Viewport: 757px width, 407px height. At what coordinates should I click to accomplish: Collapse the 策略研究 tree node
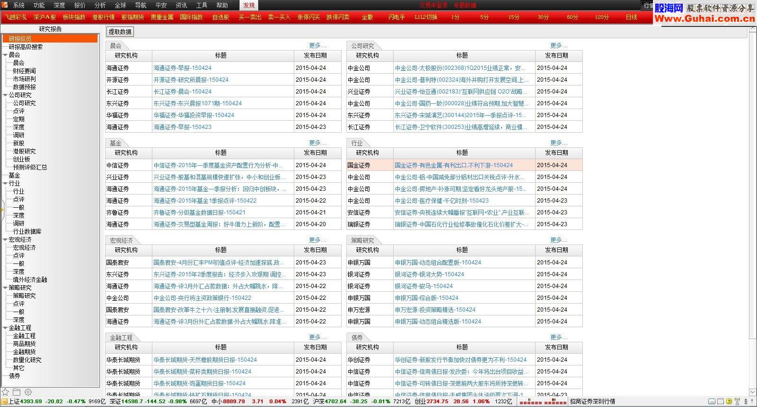pos(5,288)
